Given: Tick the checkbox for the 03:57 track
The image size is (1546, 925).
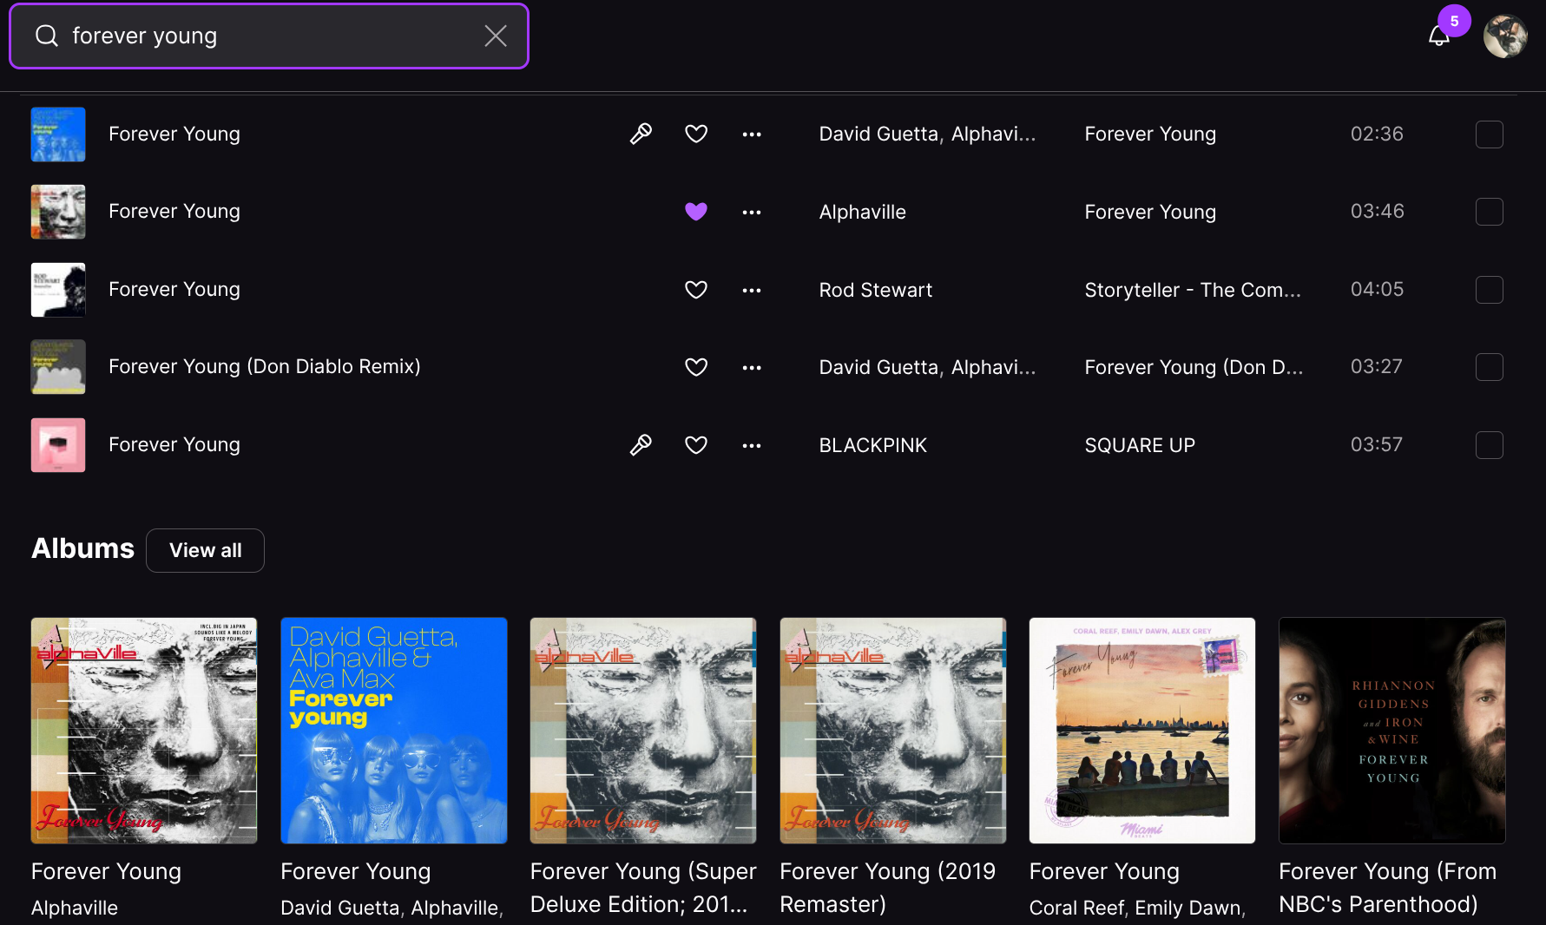Looking at the screenshot, I should click(x=1490, y=445).
